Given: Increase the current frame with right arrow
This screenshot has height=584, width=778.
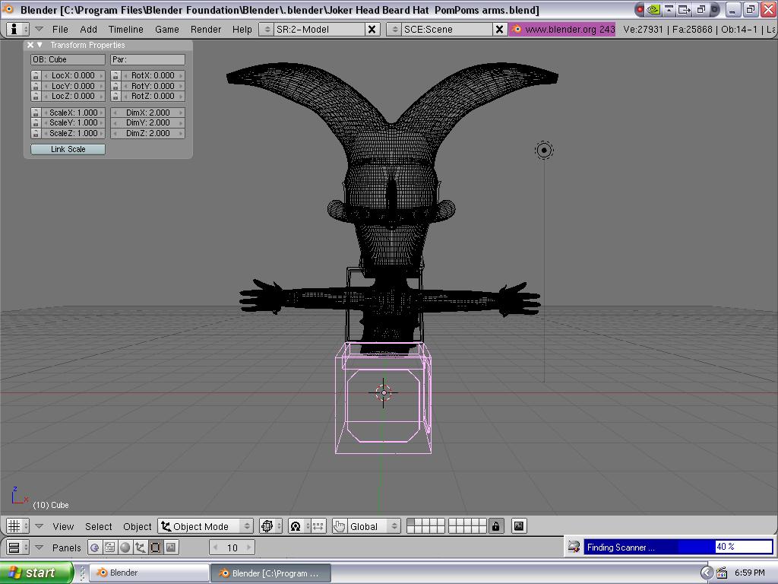Looking at the screenshot, I should click(x=249, y=547).
